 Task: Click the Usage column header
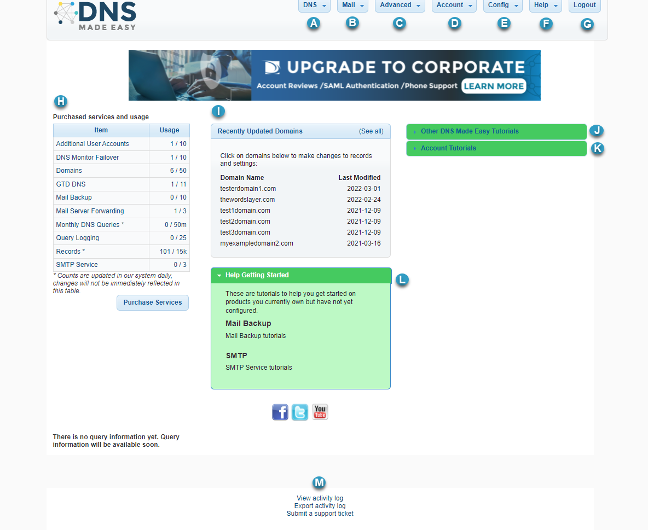(170, 130)
